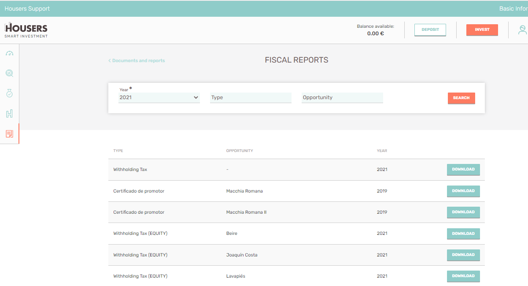Click the YEAR column header

point(382,151)
